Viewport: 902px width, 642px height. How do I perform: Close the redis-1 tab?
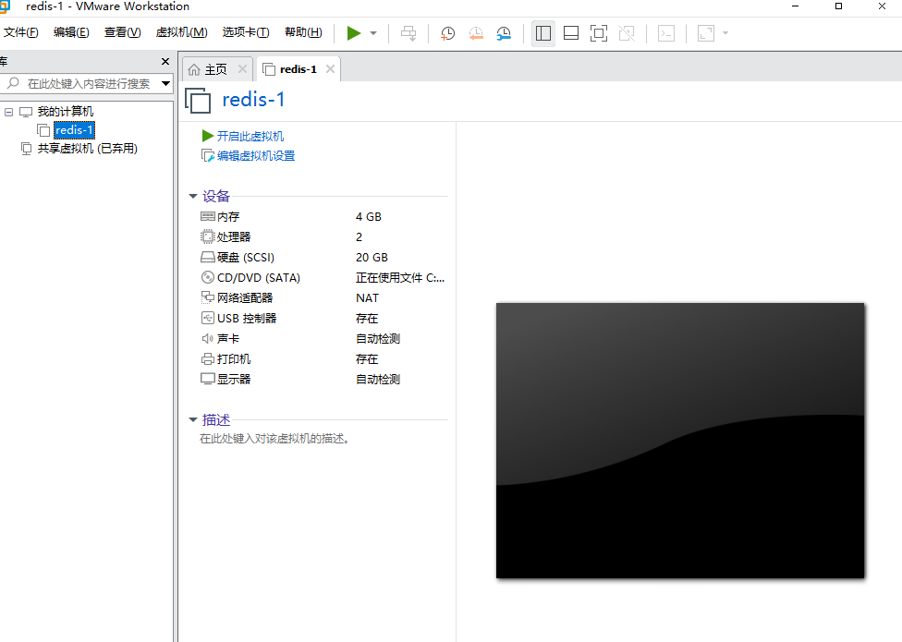[330, 69]
